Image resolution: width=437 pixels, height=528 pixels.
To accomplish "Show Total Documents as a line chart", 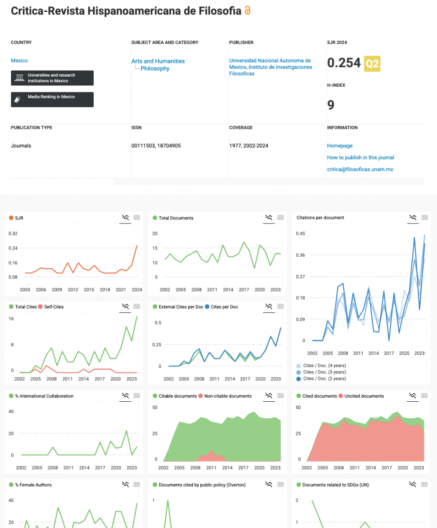I will (269, 217).
